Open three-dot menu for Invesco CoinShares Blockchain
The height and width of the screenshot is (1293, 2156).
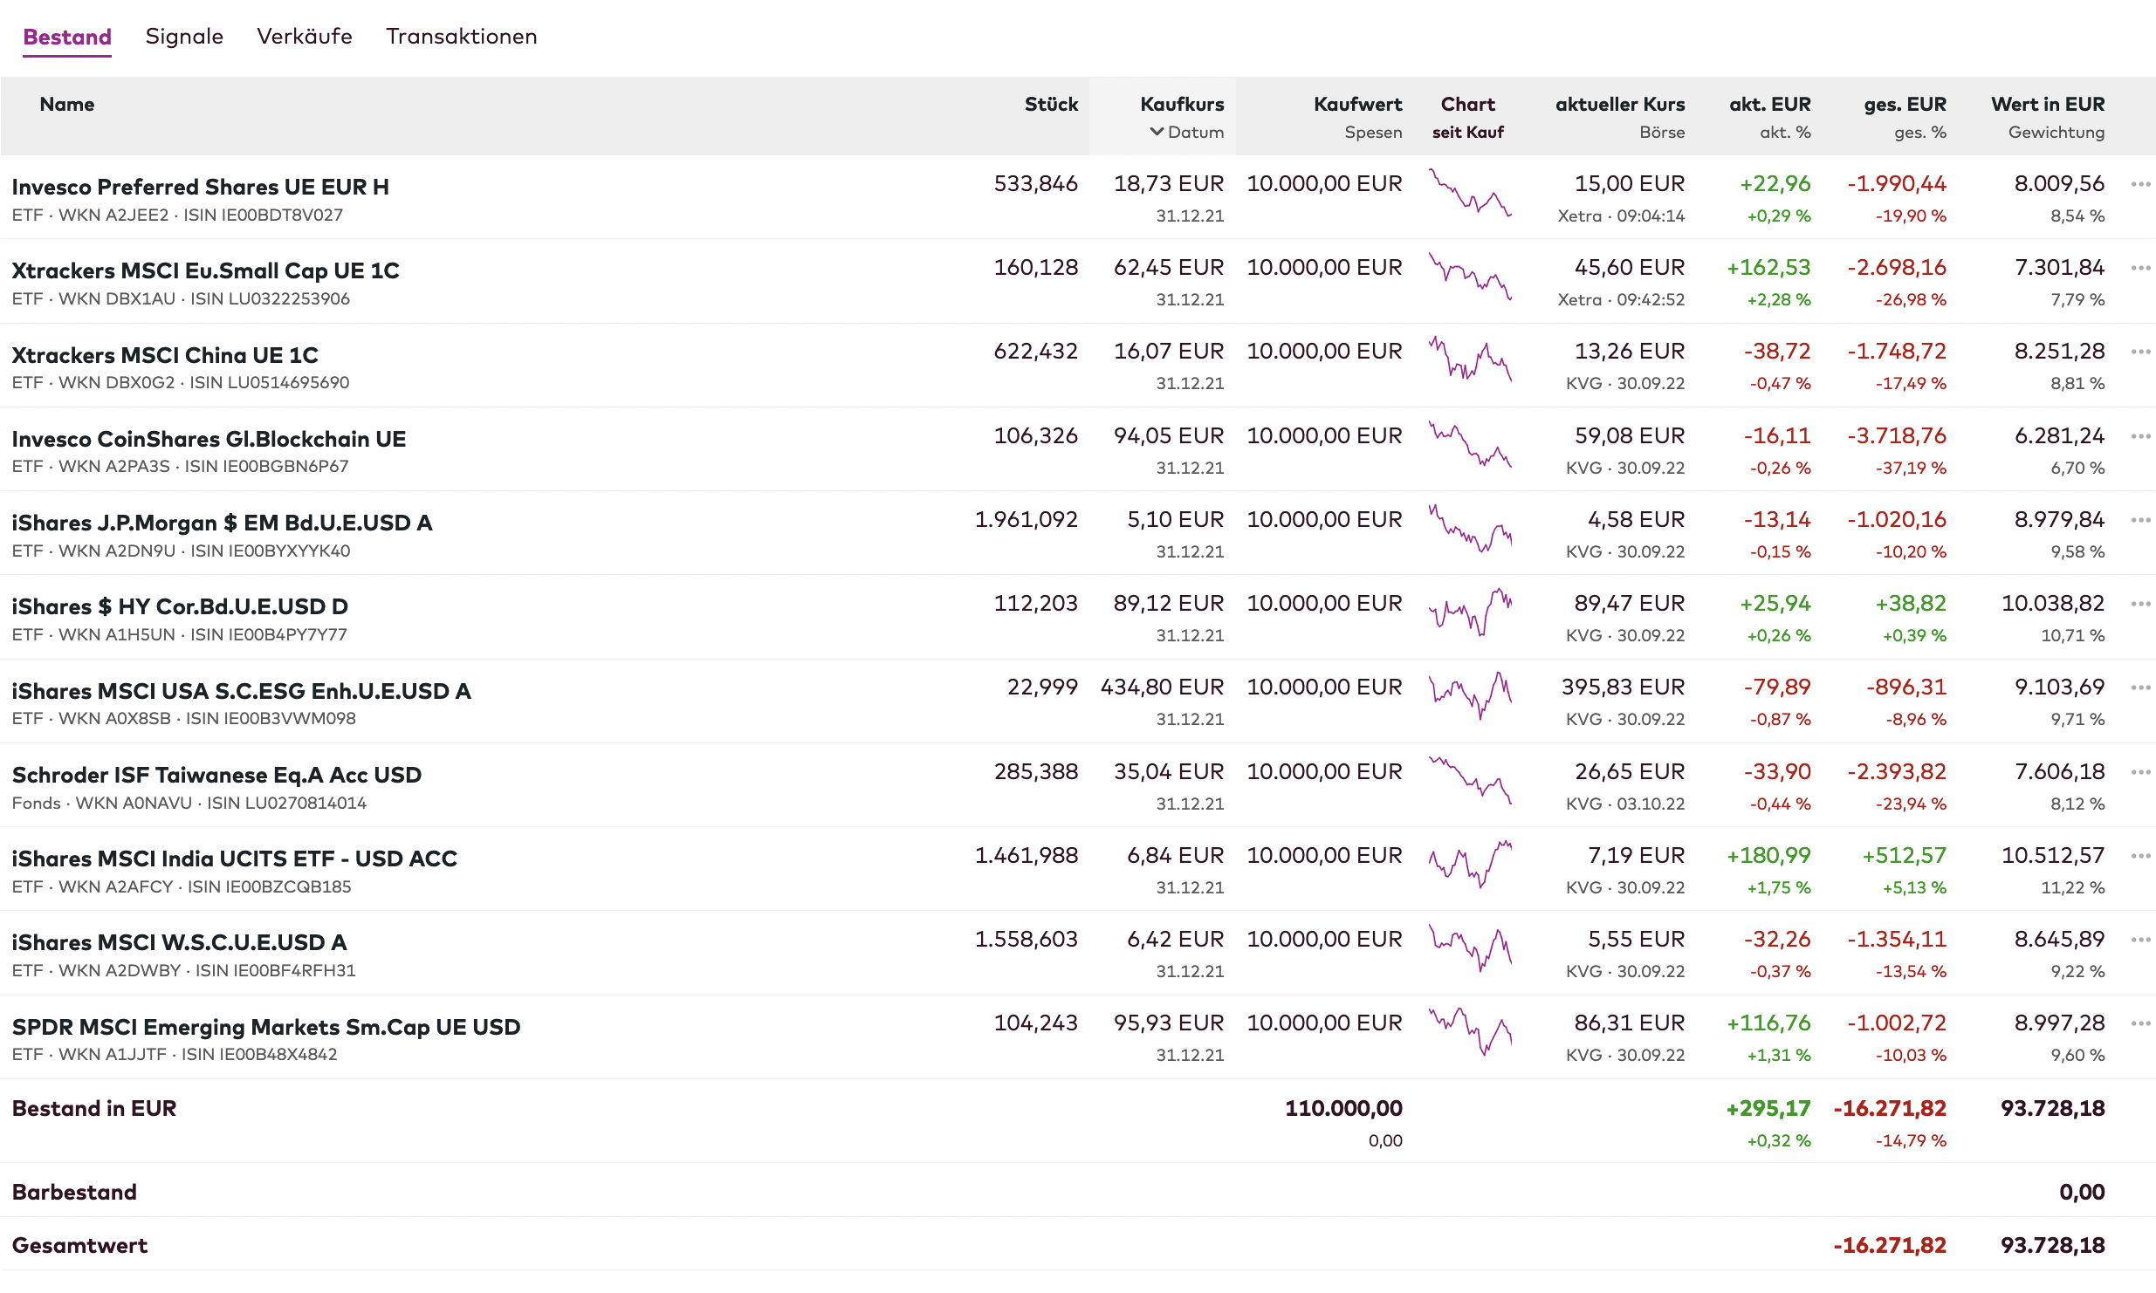2139,436
